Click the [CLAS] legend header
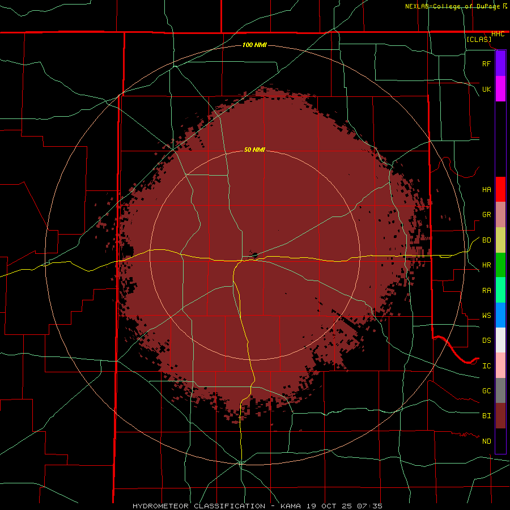This screenshot has width=510, height=510. point(479,39)
